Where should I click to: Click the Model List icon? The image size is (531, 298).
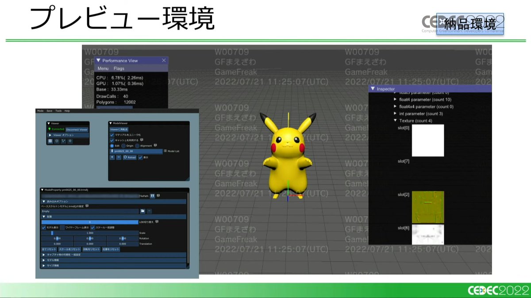coord(165,151)
